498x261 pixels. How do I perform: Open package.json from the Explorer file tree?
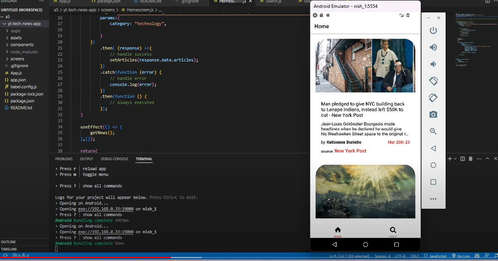22,101
